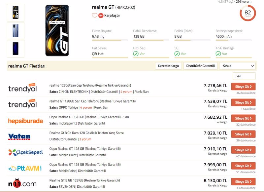
Task: Click the '1 saat önce' update time
Action: 248,109
